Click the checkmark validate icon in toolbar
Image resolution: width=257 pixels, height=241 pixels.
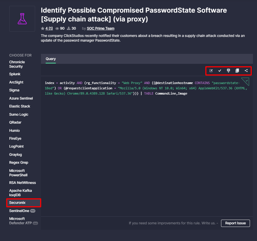click(220, 71)
